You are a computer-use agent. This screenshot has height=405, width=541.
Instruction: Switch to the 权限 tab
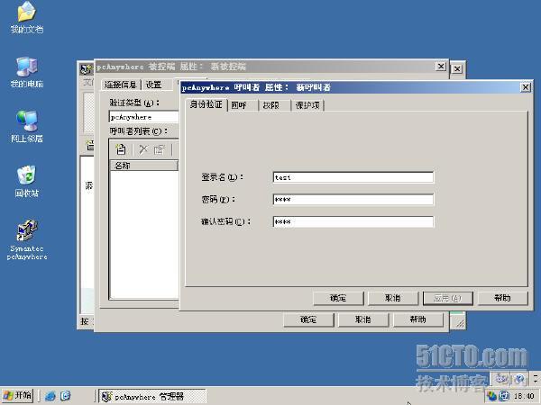click(x=274, y=105)
